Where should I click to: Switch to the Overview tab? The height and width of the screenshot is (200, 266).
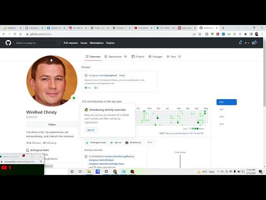click(93, 57)
